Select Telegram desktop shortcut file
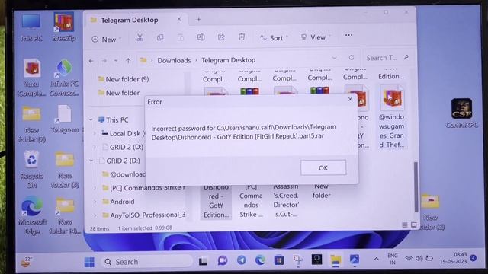The width and height of the screenshot is (488, 274). coord(65,119)
